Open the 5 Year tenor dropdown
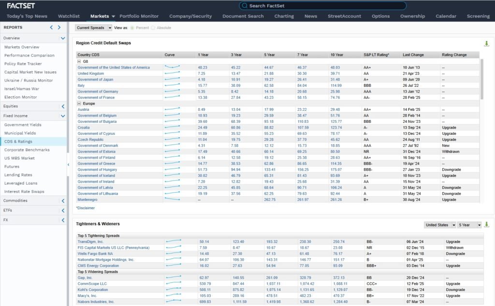 tap(470, 225)
